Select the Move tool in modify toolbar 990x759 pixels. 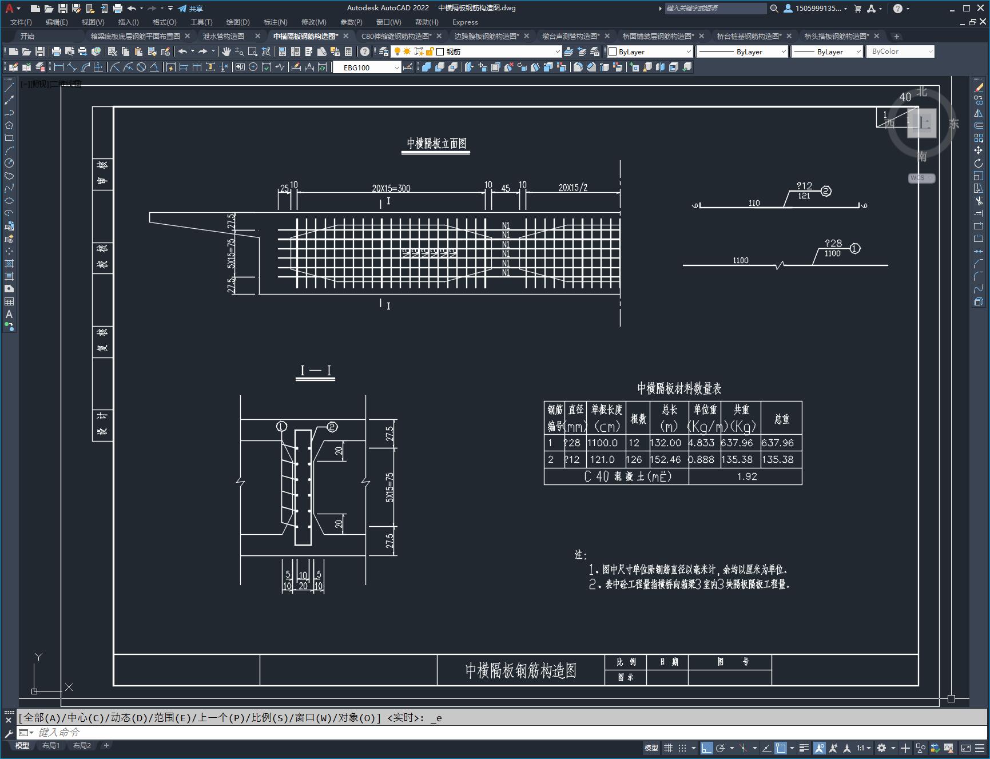[979, 150]
